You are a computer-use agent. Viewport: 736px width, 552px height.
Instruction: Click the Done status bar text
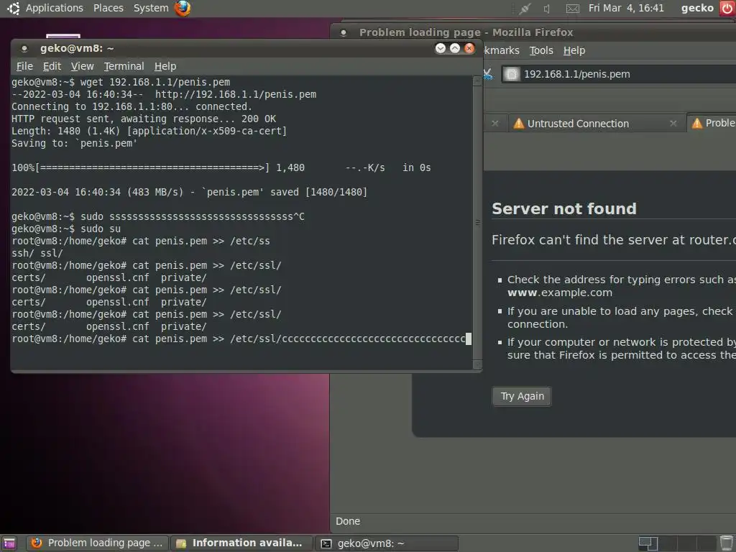coord(348,521)
